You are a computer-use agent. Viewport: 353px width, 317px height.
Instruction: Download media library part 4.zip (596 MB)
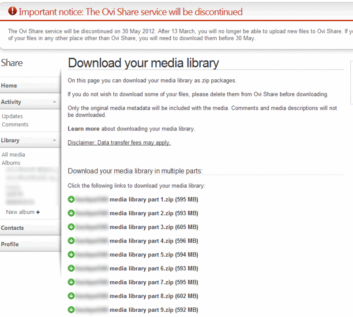(x=154, y=241)
